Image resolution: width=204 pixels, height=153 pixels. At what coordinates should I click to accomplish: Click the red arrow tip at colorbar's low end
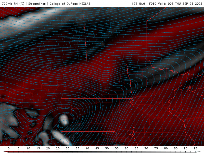(6, 152)
